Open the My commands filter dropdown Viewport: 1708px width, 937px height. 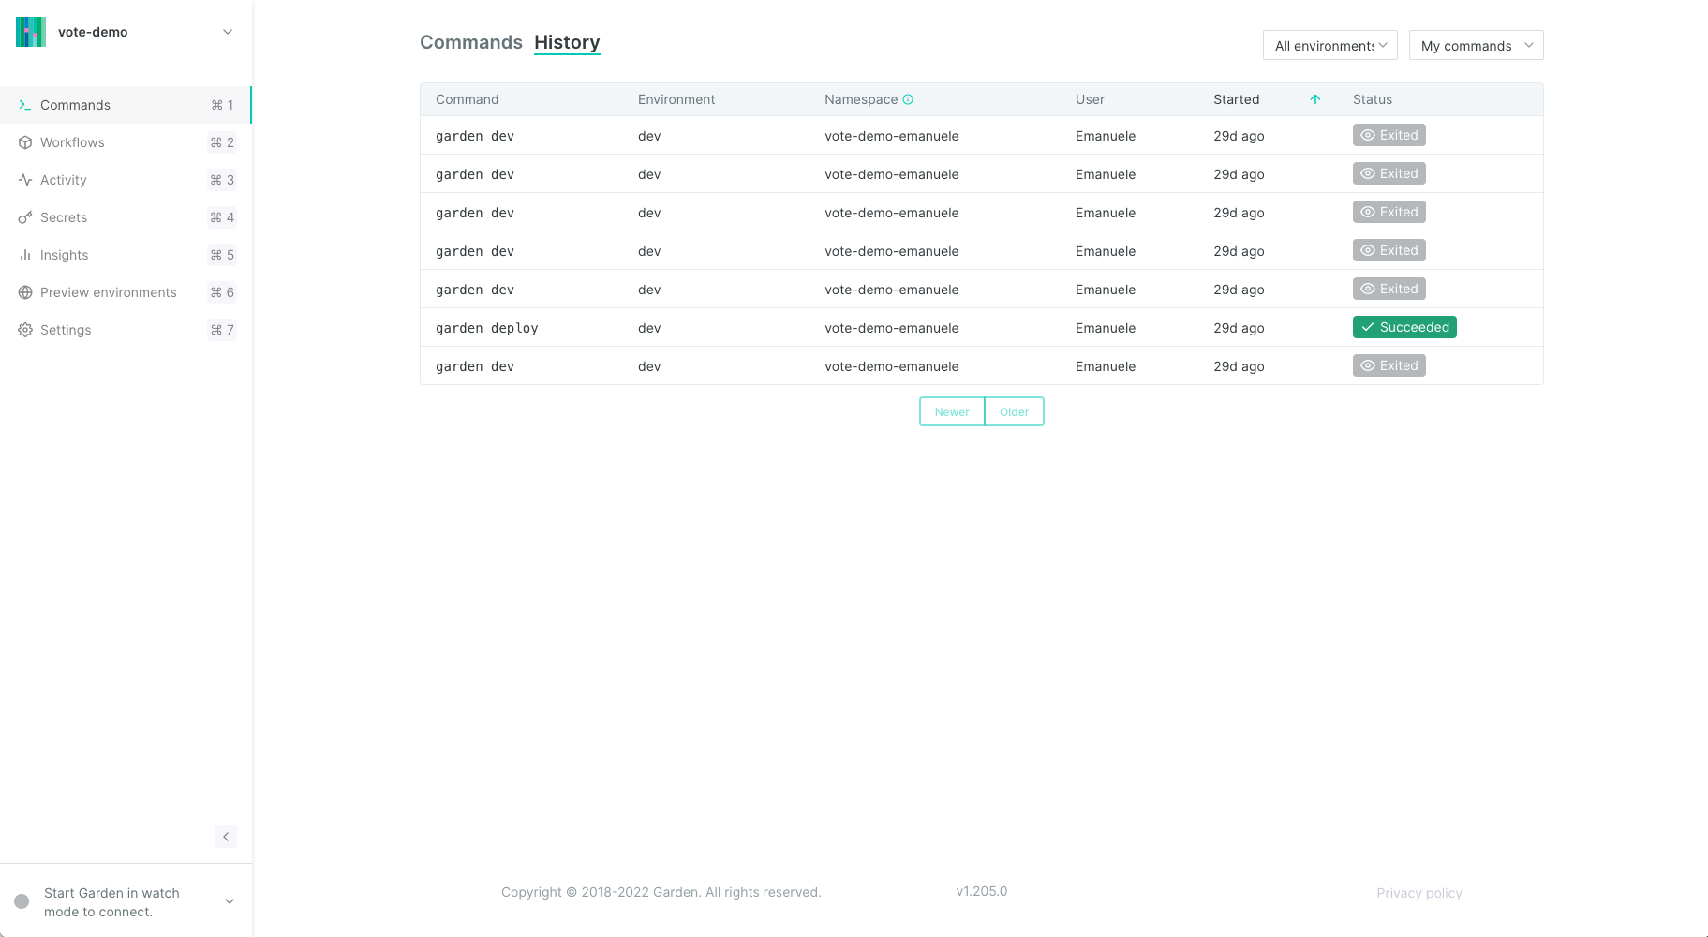point(1476,45)
